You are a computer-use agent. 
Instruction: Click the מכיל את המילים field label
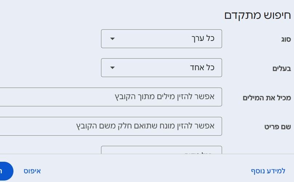coord(267,98)
